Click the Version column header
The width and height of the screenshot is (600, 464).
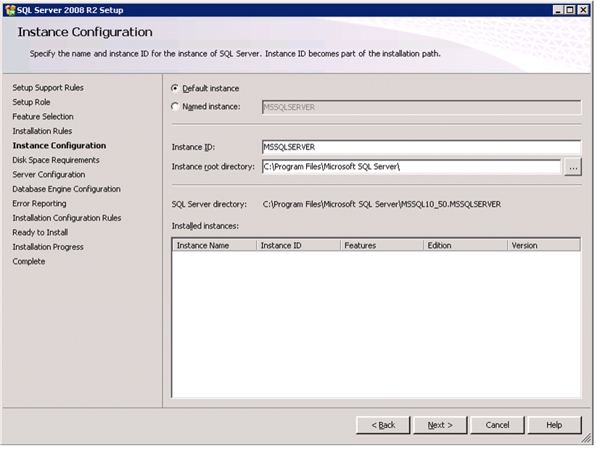[x=543, y=245]
